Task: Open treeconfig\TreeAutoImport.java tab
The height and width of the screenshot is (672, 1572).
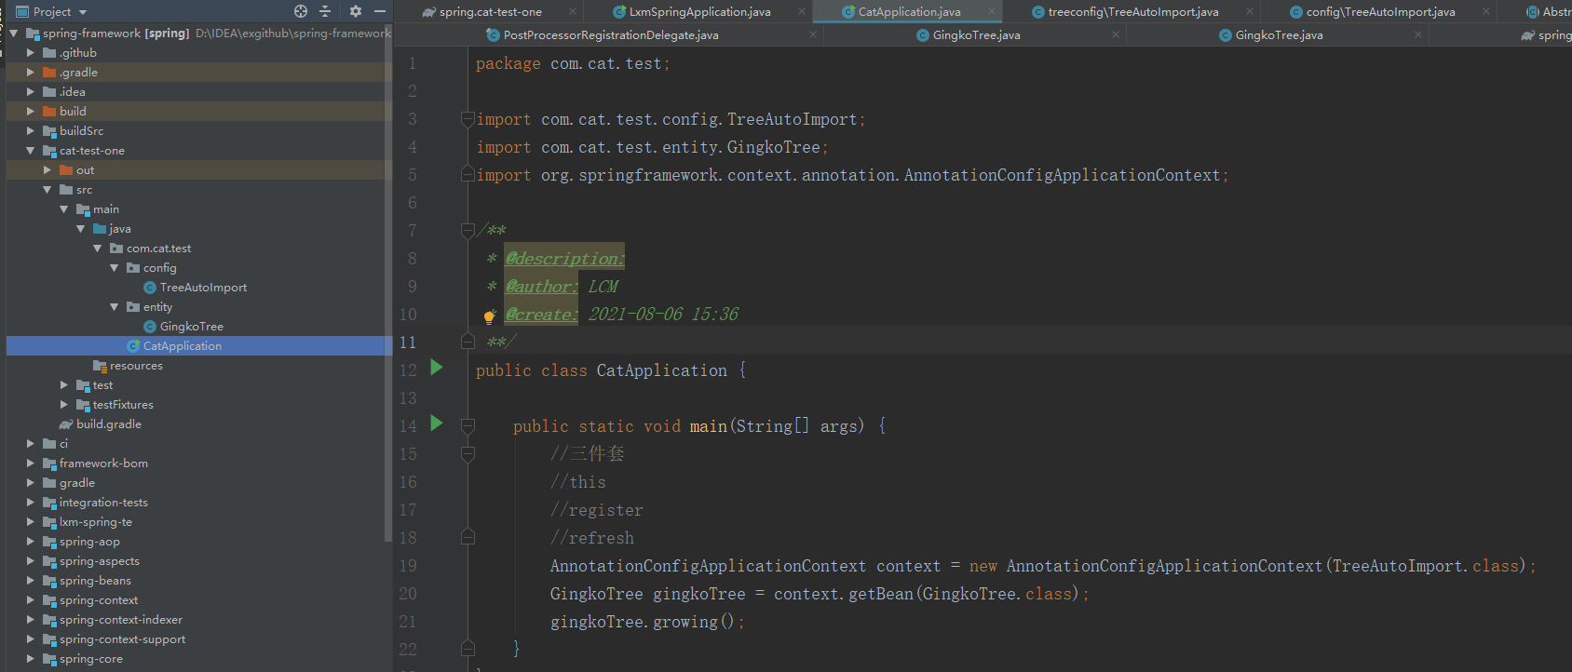Action: (1132, 11)
